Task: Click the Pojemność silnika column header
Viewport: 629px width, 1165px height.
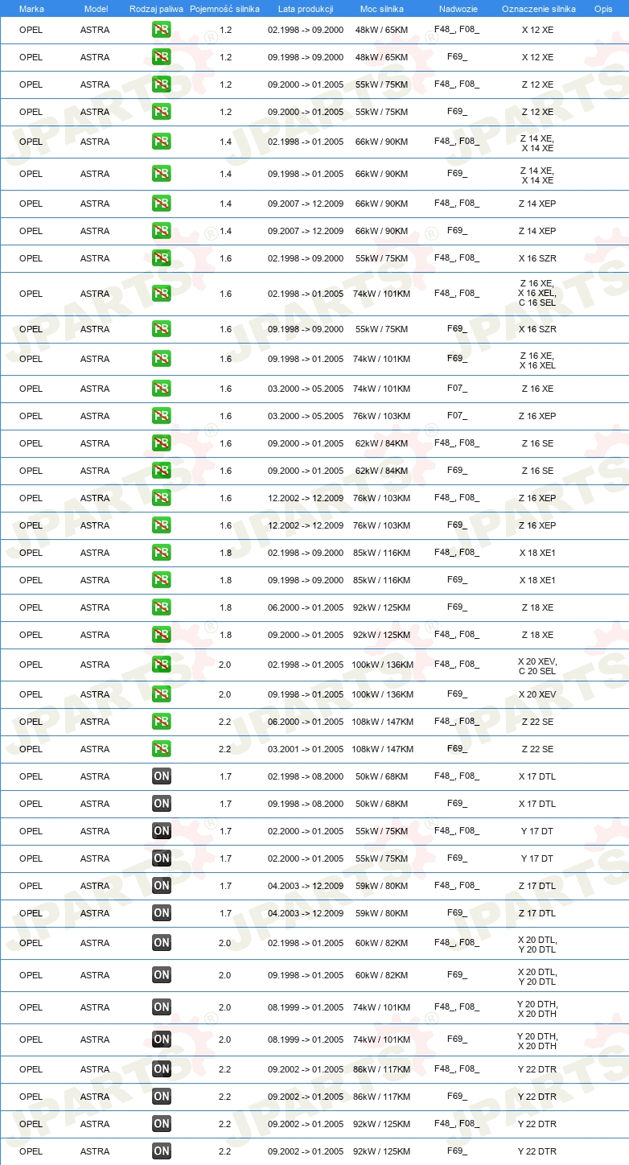Action: [225, 9]
